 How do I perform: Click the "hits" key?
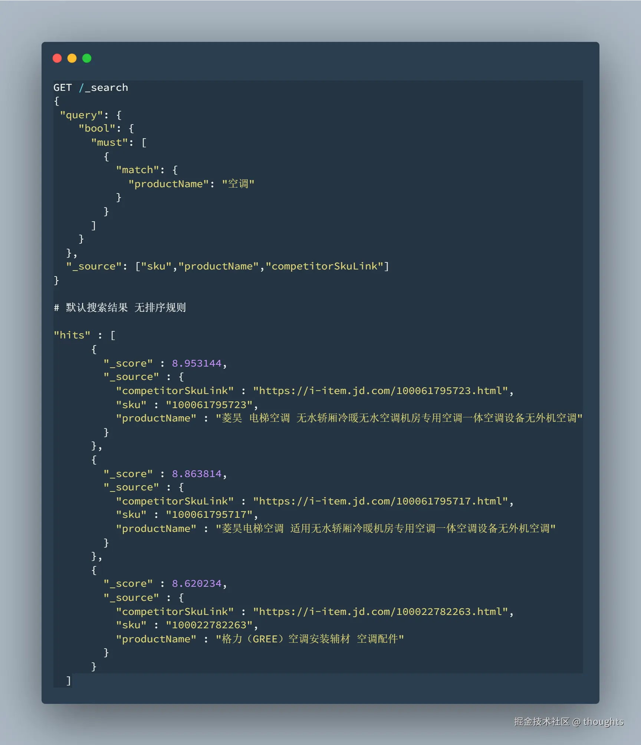72,335
